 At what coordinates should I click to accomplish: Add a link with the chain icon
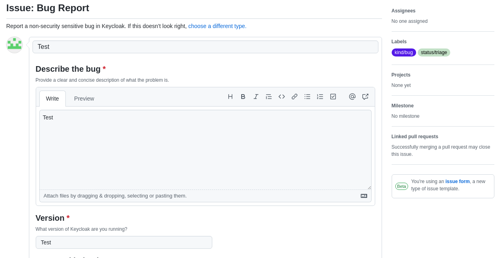click(x=295, y=97)
